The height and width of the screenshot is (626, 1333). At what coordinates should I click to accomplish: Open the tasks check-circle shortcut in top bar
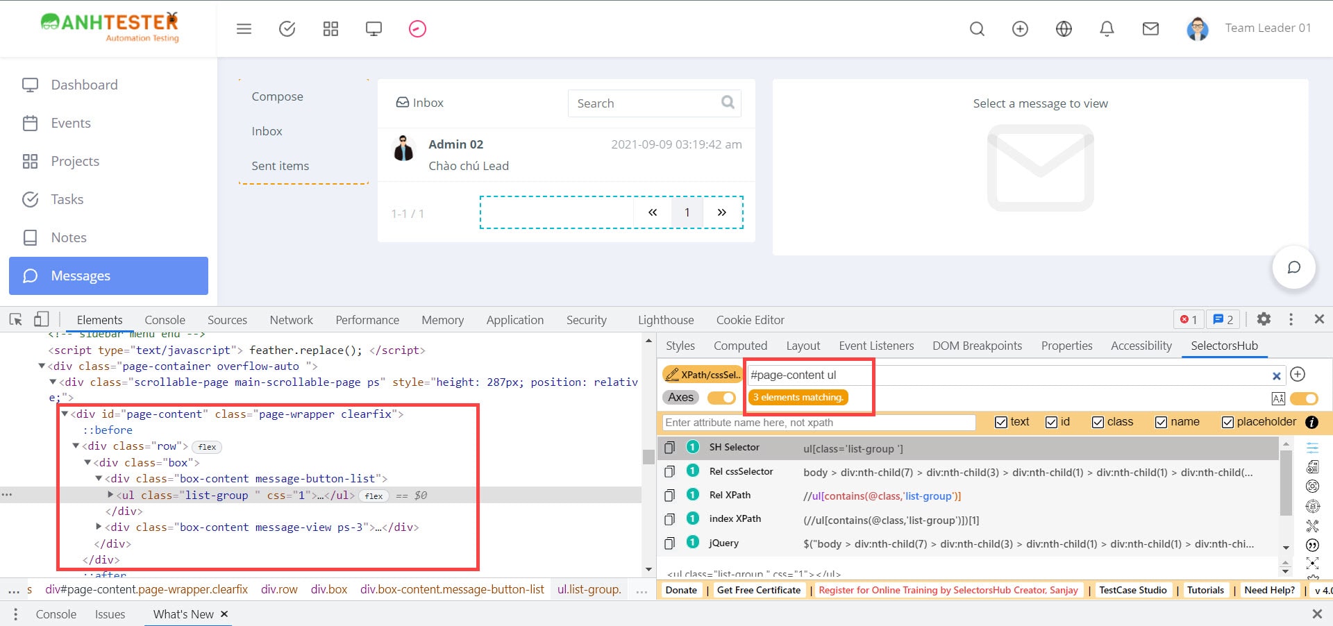(287, 28)
